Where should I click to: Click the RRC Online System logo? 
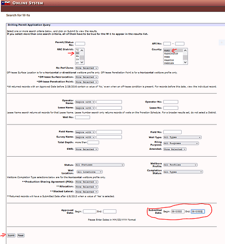pos(6,3)
